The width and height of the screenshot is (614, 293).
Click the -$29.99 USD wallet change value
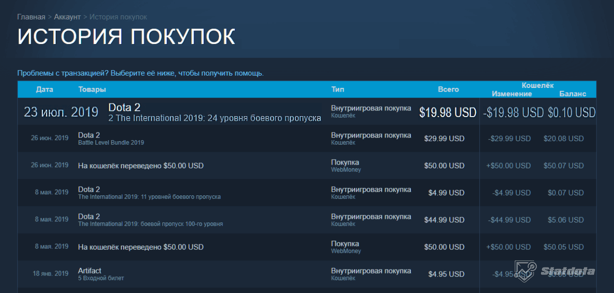point(510,139)
